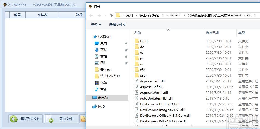Select the Downloads arrow icon in navigation pane
Image resolution: width=260 pixels, height=129 pixels.
(x=97, y=50)
